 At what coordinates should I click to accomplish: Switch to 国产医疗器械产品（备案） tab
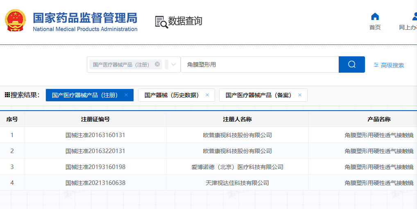tap(258, 95)
